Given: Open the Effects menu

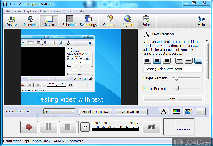Looking at the screenshot, I should click(45, 11).
